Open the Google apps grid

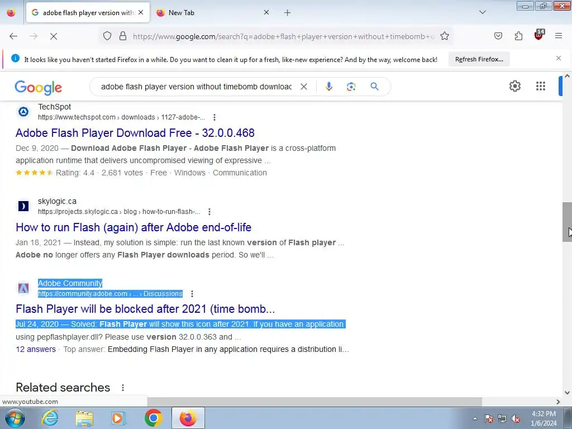[x=541, y=87]
